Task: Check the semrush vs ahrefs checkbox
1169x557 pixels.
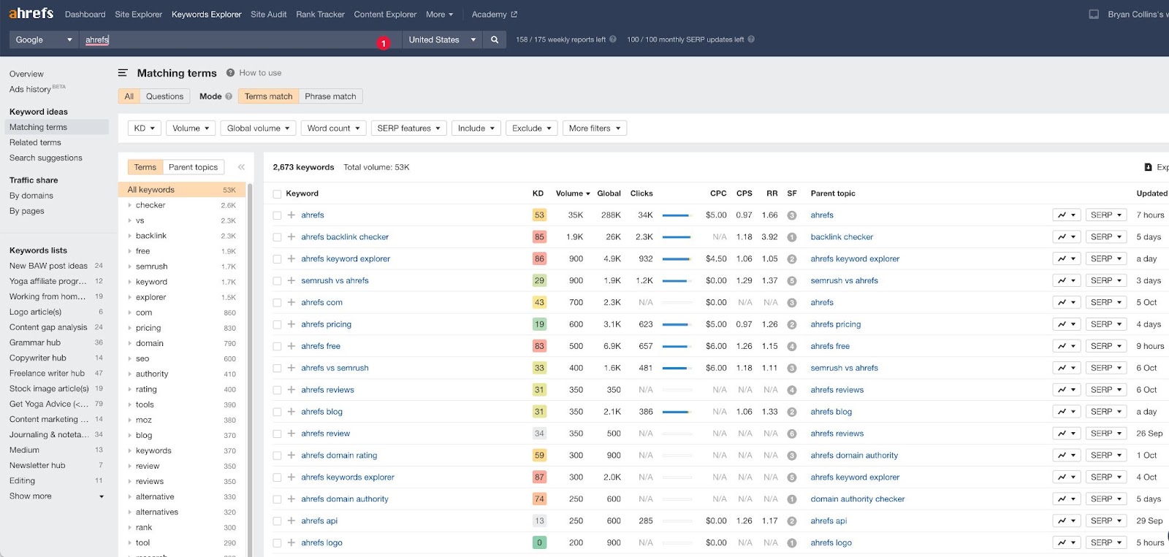Action: (x=277, y=281)
